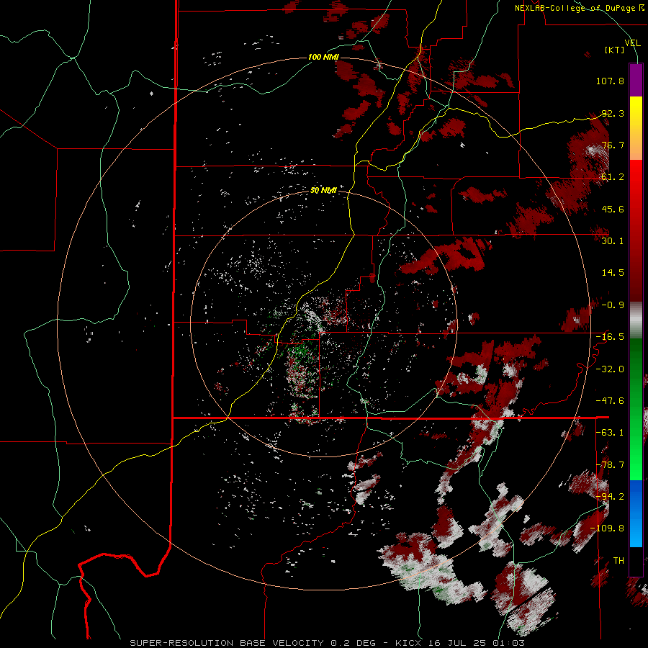648x648 pixels.
Task: Click the 61.2 legend value
Action: click(x=613, y=177)
